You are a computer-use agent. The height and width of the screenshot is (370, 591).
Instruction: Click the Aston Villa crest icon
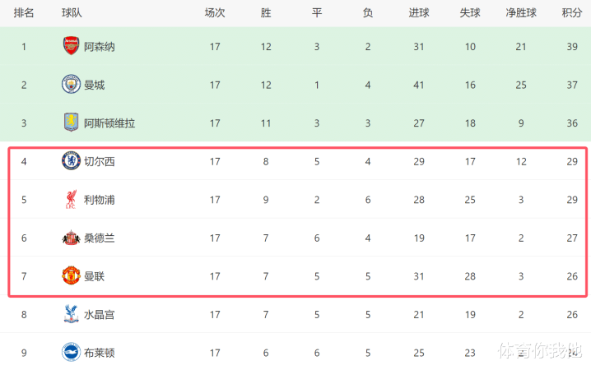pyautogui.click(x=71, y=123)
